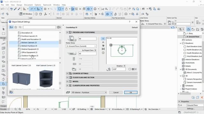
Task: Show the object info preview icon
Action: click(x=103, y=53)
